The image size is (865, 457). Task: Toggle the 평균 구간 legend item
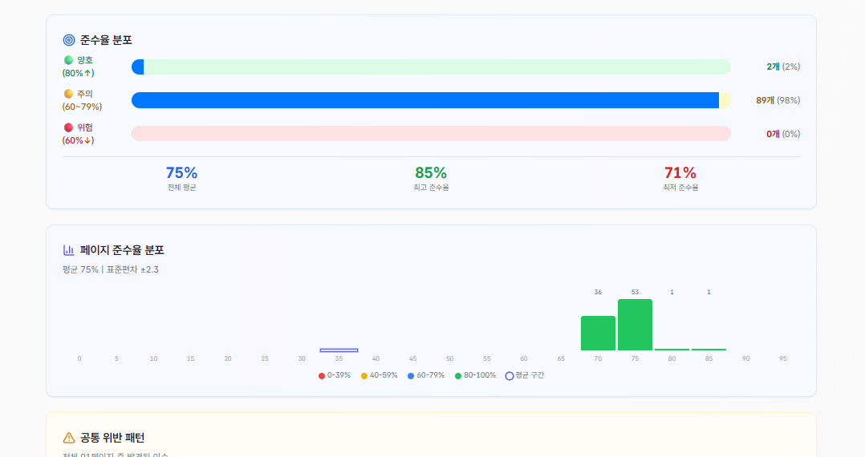525,375
